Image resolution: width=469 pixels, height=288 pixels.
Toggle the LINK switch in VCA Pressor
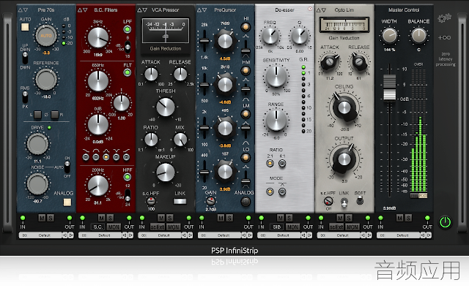180,202
